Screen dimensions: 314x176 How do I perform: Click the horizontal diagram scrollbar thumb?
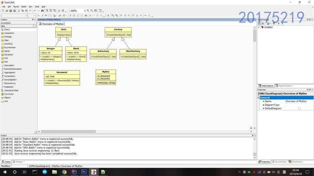tap(68, 132)
